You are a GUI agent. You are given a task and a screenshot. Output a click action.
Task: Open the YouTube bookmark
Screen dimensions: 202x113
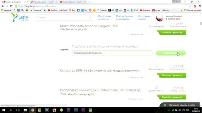tap(53, 10)
